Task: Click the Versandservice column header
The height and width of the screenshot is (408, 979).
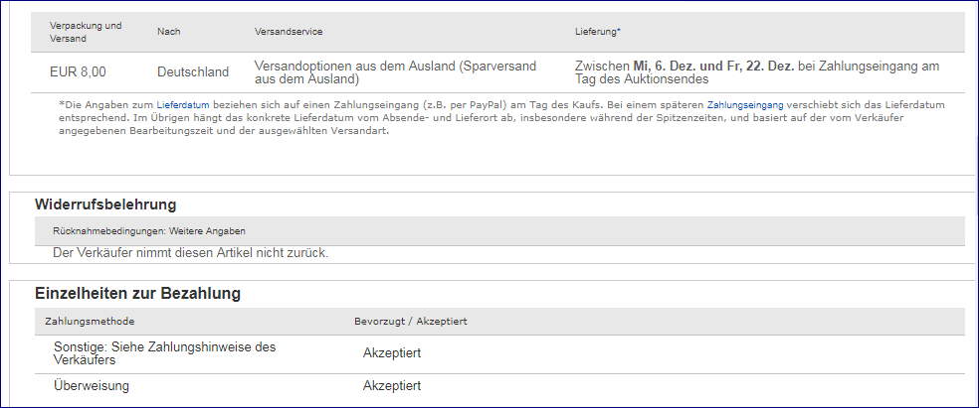Action: [289, 32]
